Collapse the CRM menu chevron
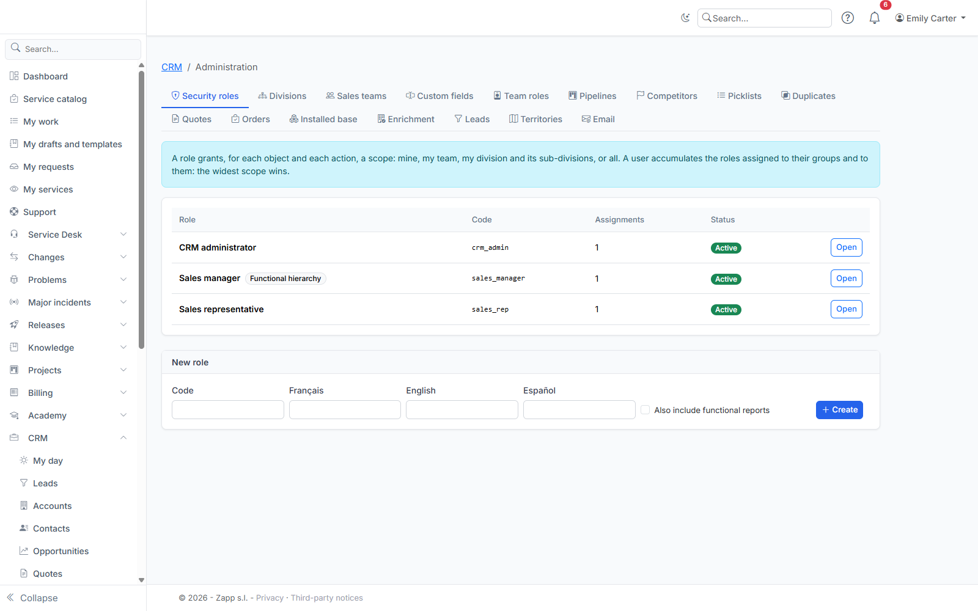 [x=123, y=438]
